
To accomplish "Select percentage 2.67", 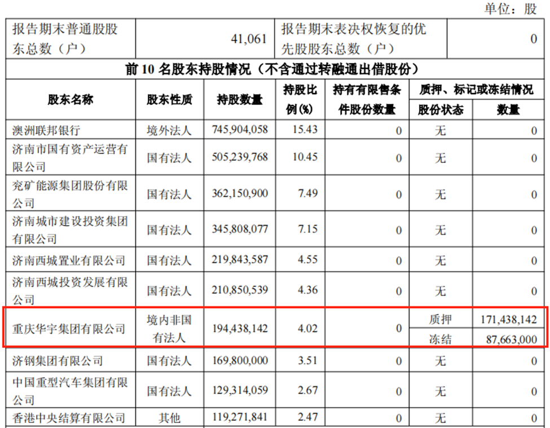I will tap(307, 390).
